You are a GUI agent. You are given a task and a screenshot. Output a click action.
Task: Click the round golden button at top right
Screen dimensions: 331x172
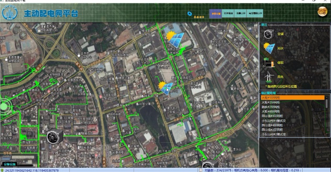322,11
